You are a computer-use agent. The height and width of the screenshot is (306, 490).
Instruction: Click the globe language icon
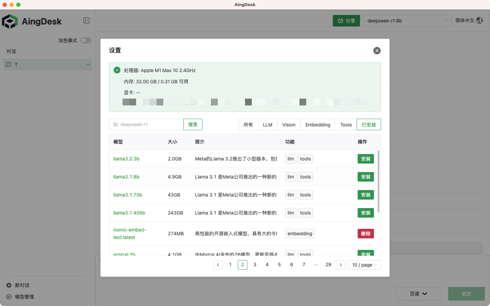pos(480,20)
